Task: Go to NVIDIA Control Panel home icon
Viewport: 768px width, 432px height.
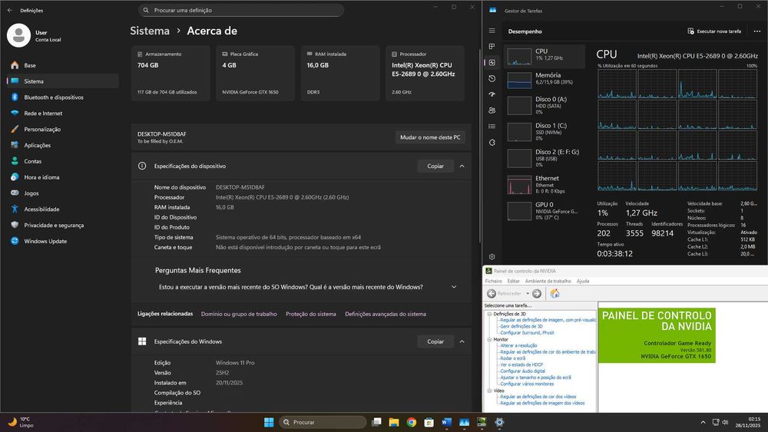Action: pos(555,294)
